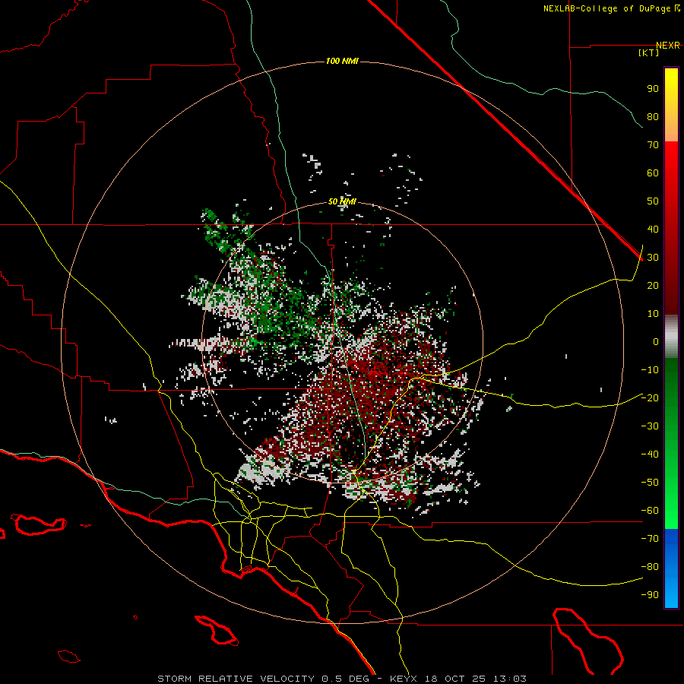Click the 10 value on the color scale
Image resolution: width=684 pixels, height=684 pixels.
pyautogui.click(x=653, y=314)
